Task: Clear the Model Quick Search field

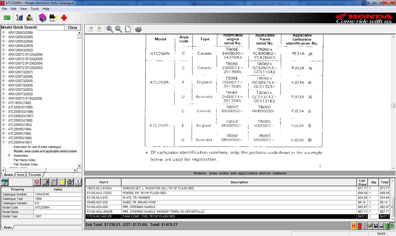Action: click(x=73, y=27)
